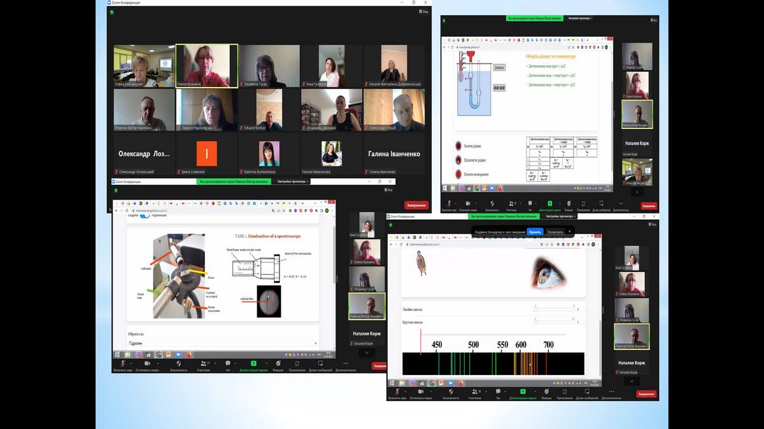Select Katerina Rumiantseva's video tile in gallery
The image size is (764, 429).
[x=269, y=154]
